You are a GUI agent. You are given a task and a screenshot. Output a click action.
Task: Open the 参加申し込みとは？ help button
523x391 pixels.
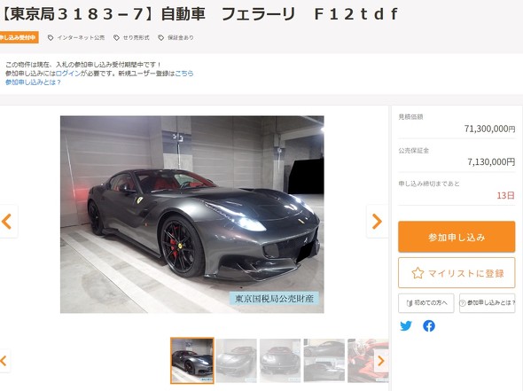[x=488, y=303]
